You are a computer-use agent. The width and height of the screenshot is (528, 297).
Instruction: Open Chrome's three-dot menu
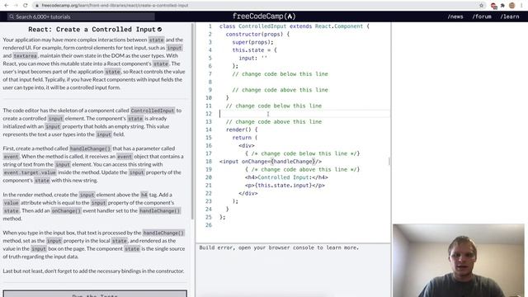pos(521,6)
